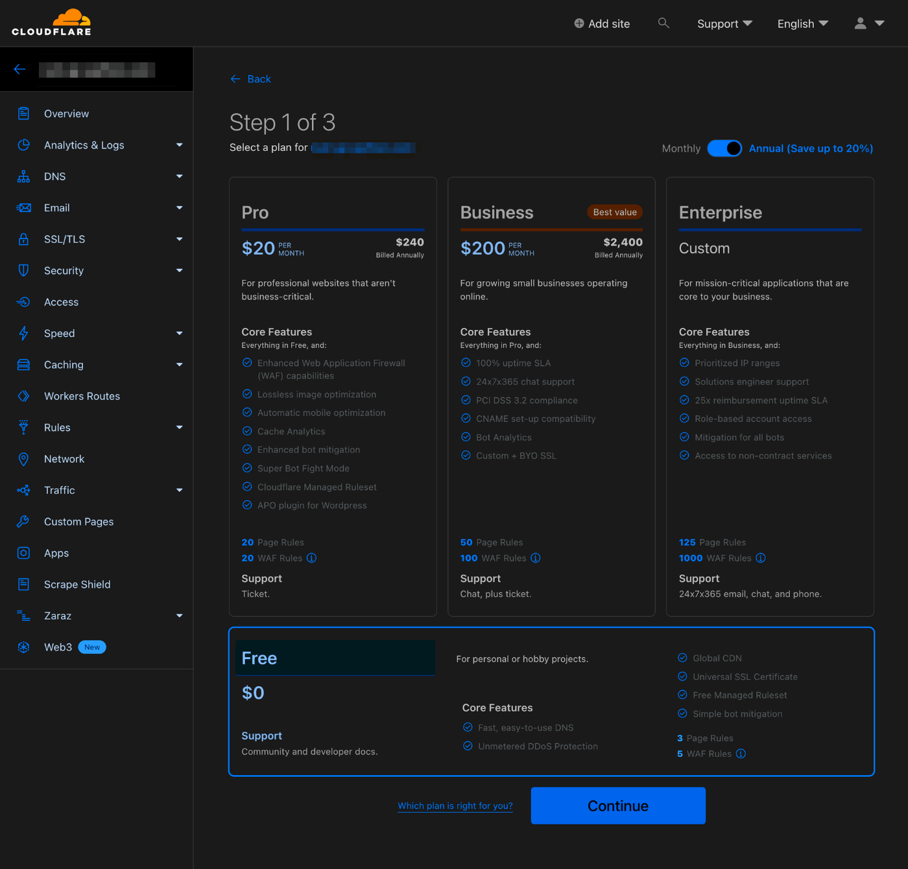The width and height of the screenshot is (908, 869).
Task: Click the Cloudflare logo
Action: point(51,23)
